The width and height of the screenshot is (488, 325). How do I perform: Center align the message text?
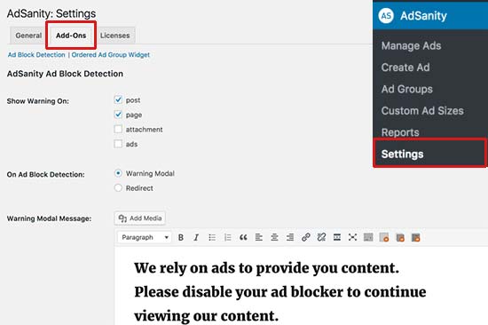(274, 237)
